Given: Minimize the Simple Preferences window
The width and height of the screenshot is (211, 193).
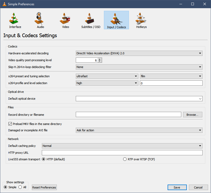Looking at the screenshot, I should coord(181,4).
